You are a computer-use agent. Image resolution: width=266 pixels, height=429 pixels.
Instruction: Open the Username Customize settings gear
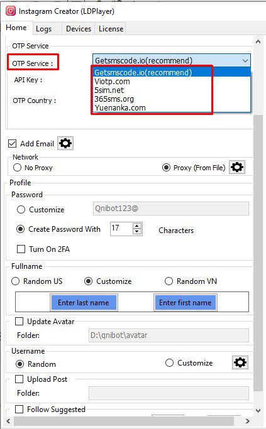[240, 362]
